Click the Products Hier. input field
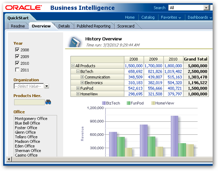The width and height of the screenshot is (218, 171). point(29,102)
